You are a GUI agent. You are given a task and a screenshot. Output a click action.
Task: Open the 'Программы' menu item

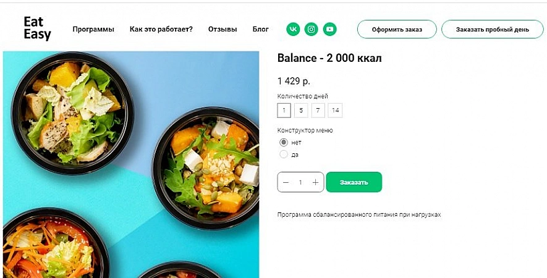pos(93,29)
